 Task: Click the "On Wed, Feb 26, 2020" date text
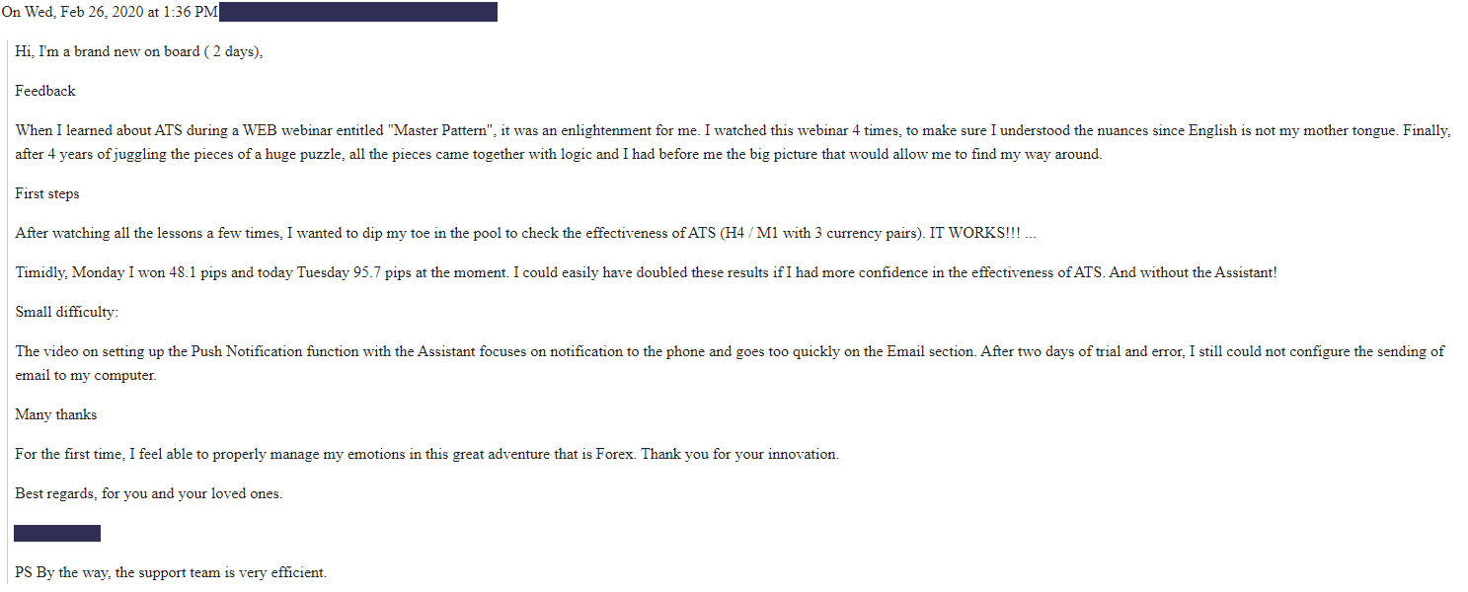73,12
